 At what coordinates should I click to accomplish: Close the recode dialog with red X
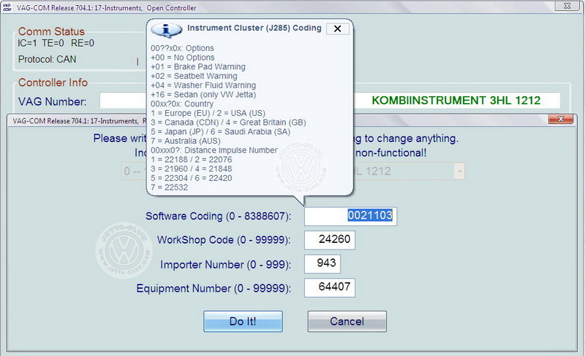click(561, 119)
